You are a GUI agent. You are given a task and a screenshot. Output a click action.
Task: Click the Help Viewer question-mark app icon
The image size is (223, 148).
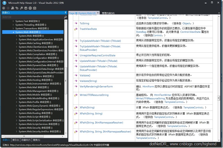[5, 3]
